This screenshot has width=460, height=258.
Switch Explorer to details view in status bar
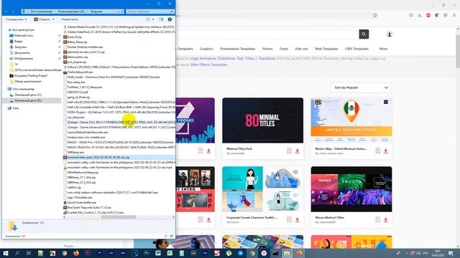(166, 236)
